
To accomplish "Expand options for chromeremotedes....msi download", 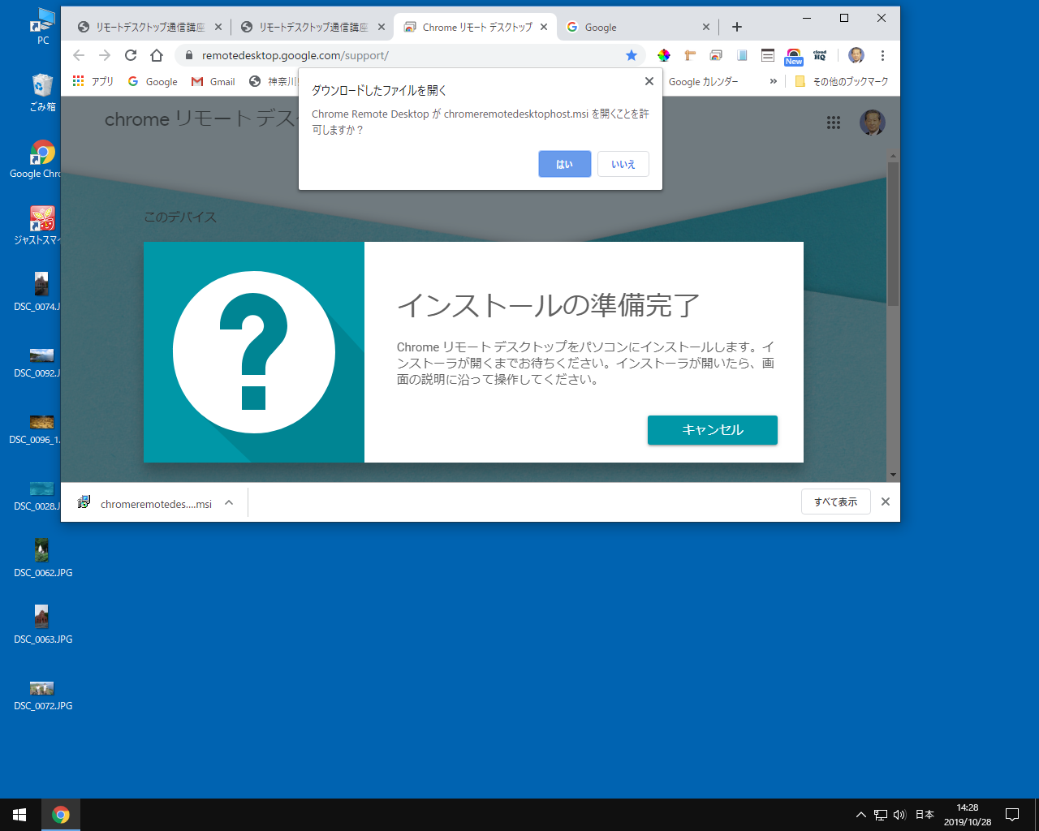I will click(x=229, y=503).
